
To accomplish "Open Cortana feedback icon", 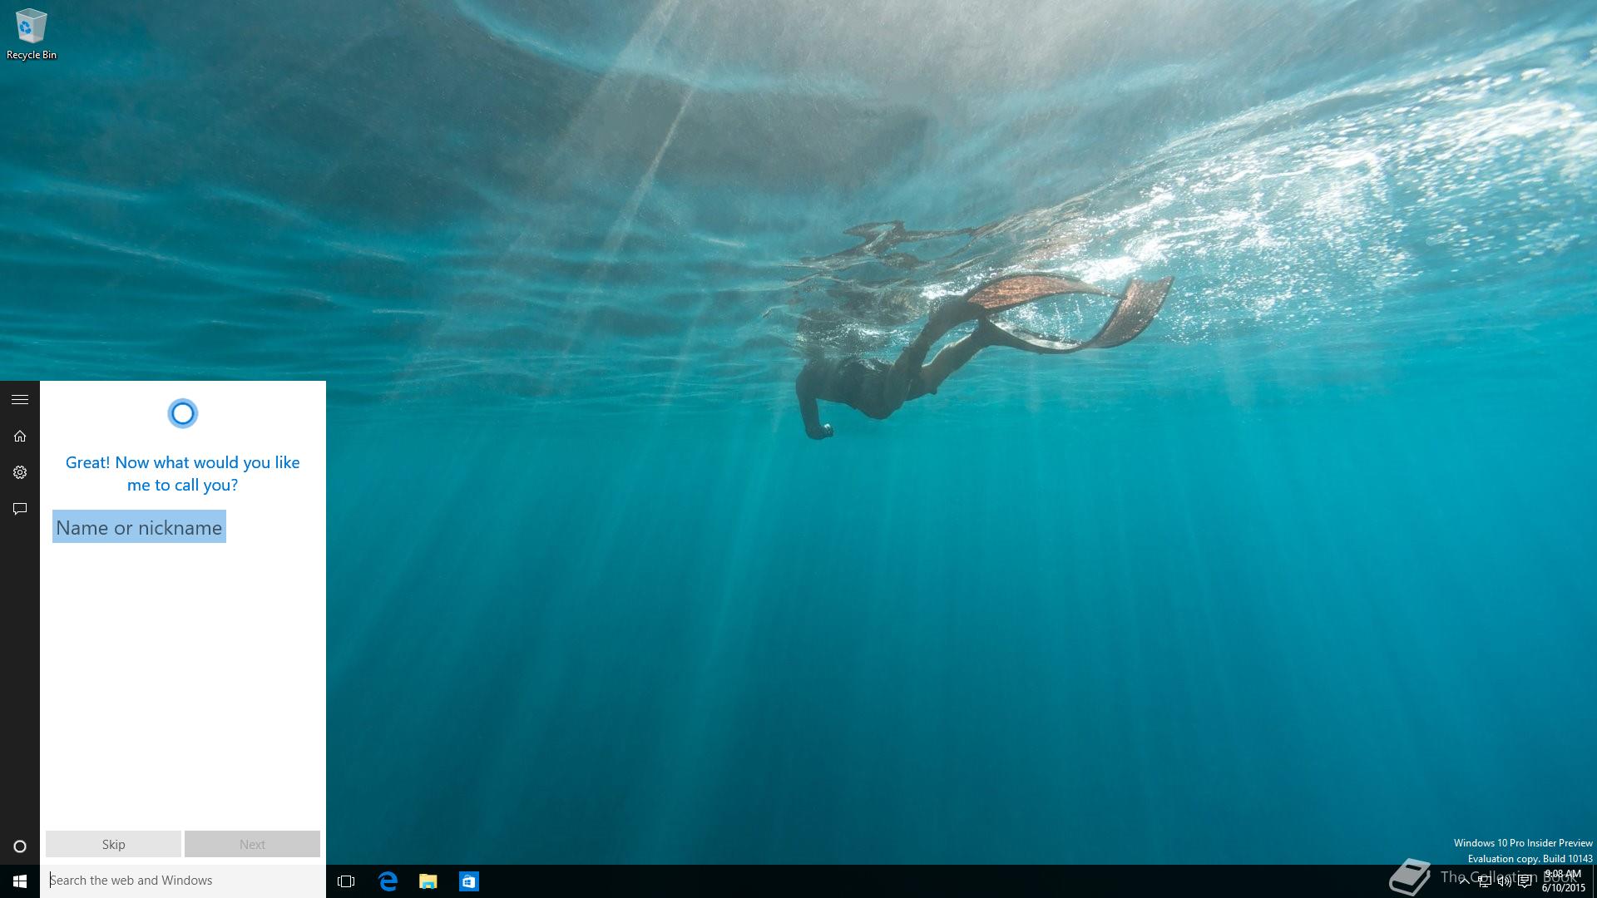I will [x=20, y=509].
